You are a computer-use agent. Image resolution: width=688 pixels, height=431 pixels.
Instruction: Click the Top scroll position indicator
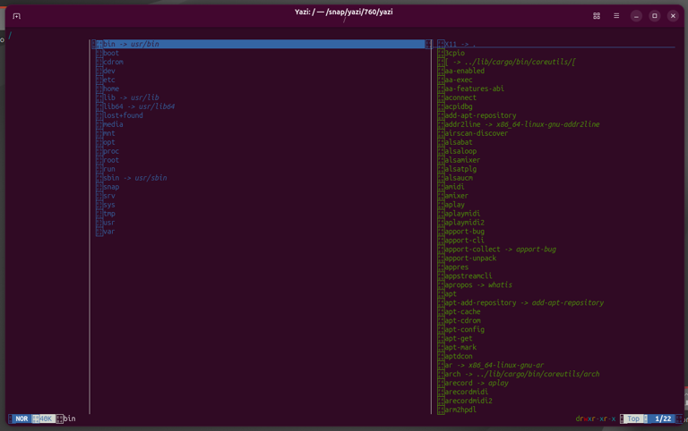pos(633,418)
